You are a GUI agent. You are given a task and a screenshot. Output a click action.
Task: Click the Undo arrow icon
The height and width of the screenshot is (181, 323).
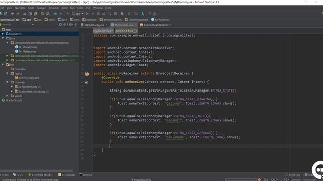click(12, 14)
